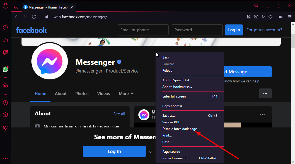This screenshot has height=164, width=295.
Task: Switch to the Videos tab
Action: point(103,93)
